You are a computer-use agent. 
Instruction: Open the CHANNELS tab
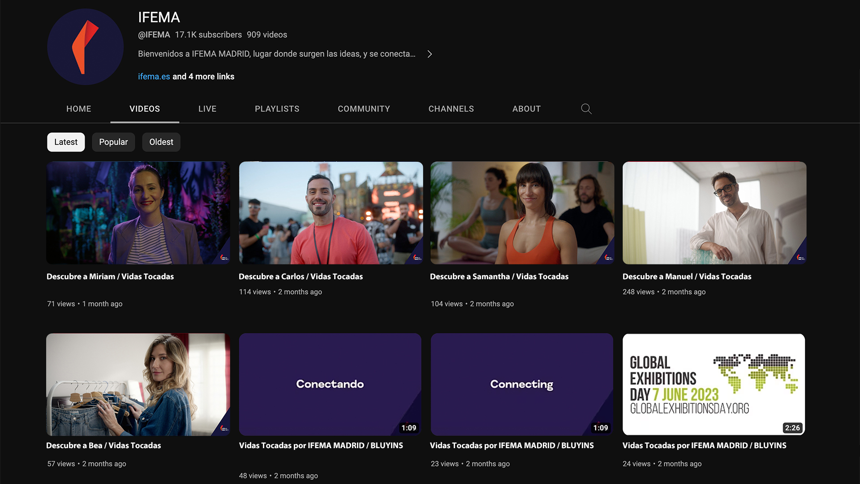click(x=451, y=109)
